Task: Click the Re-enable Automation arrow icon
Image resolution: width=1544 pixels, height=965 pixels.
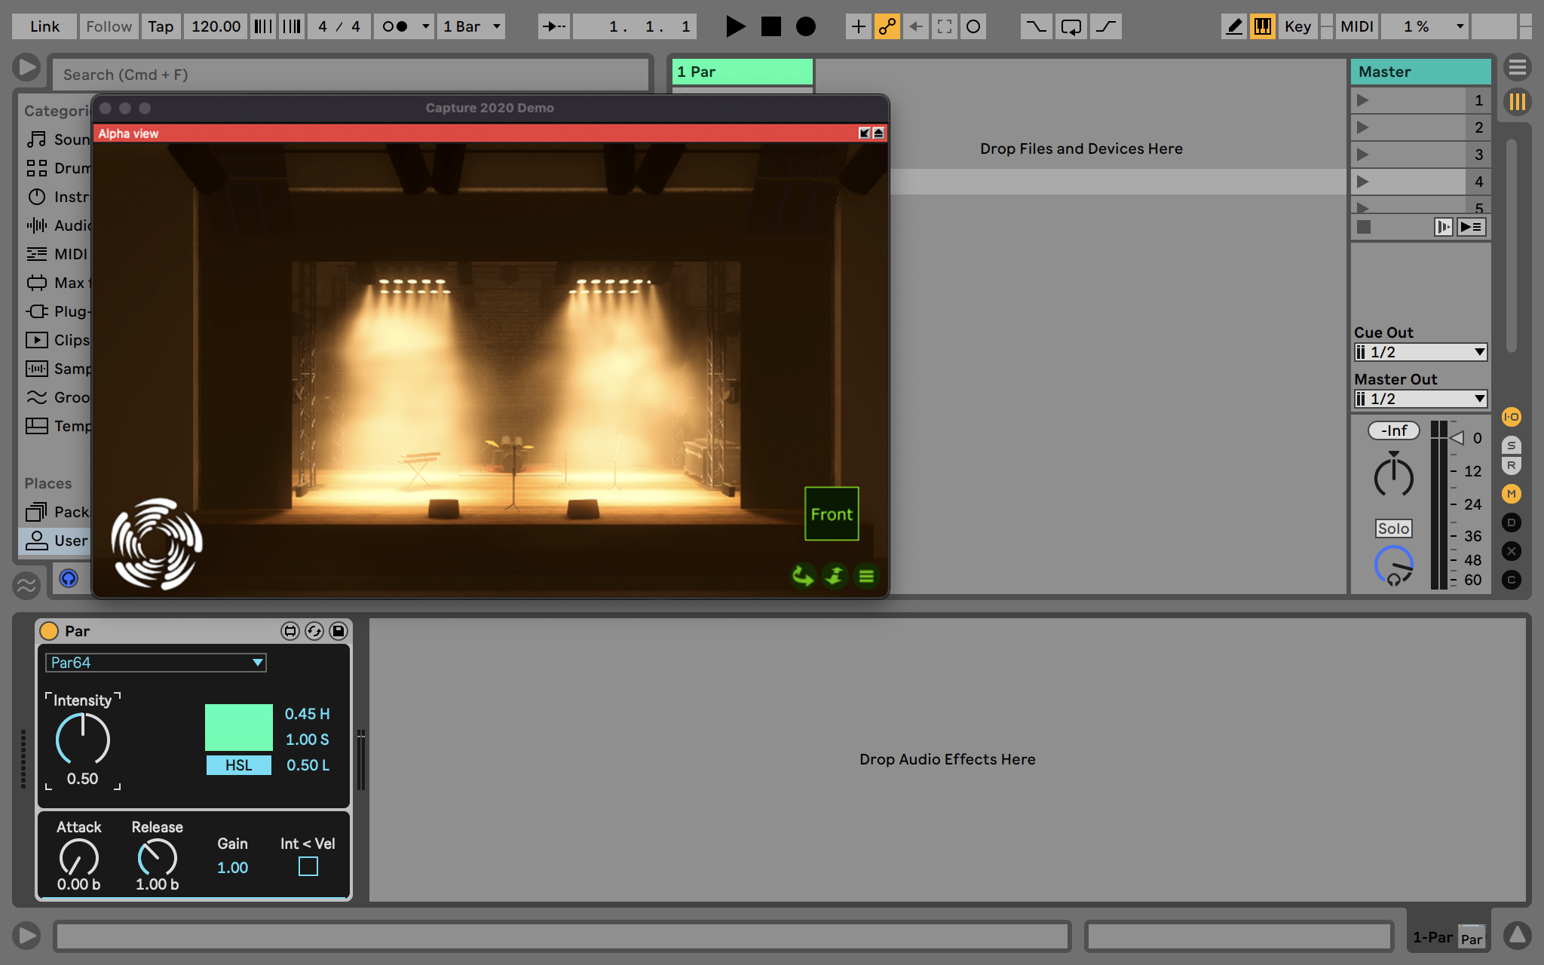Action: [x=915, y=26]
